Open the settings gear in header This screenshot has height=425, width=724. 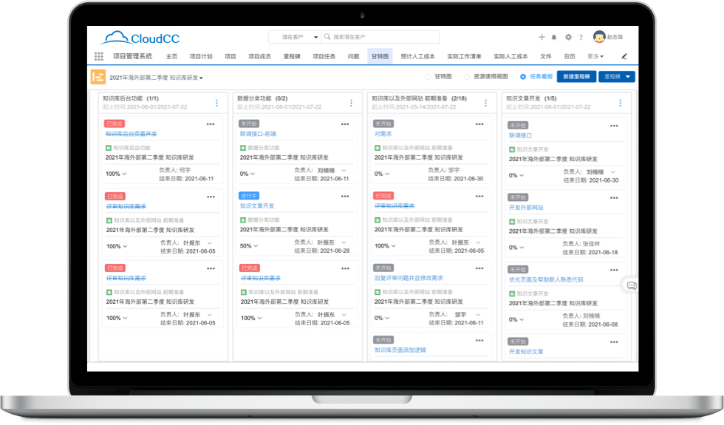568,37
